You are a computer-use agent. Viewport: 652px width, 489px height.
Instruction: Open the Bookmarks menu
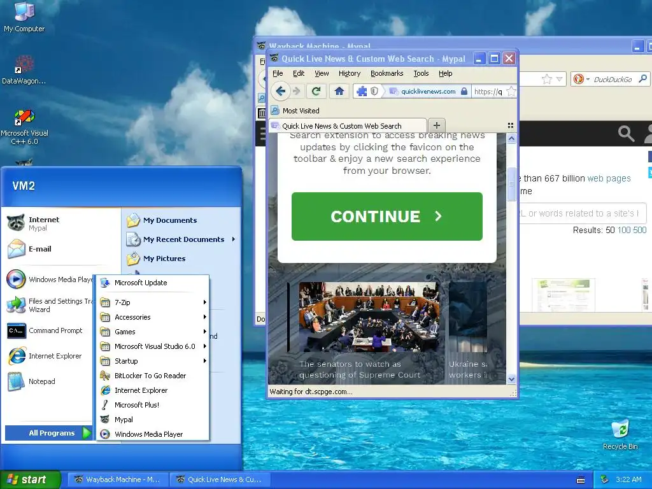pos(386,73)
